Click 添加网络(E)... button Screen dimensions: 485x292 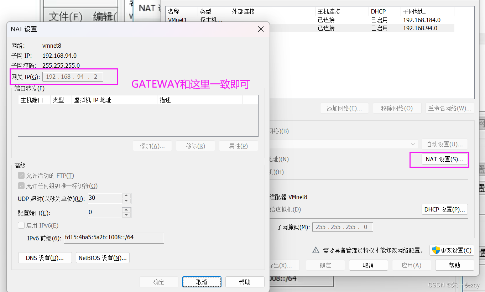click(344, 108)
